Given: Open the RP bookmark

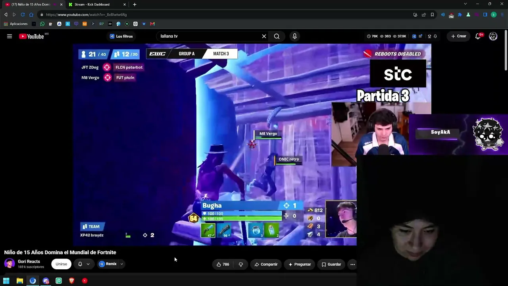Looking at the screenshot, I should point(102,24).
